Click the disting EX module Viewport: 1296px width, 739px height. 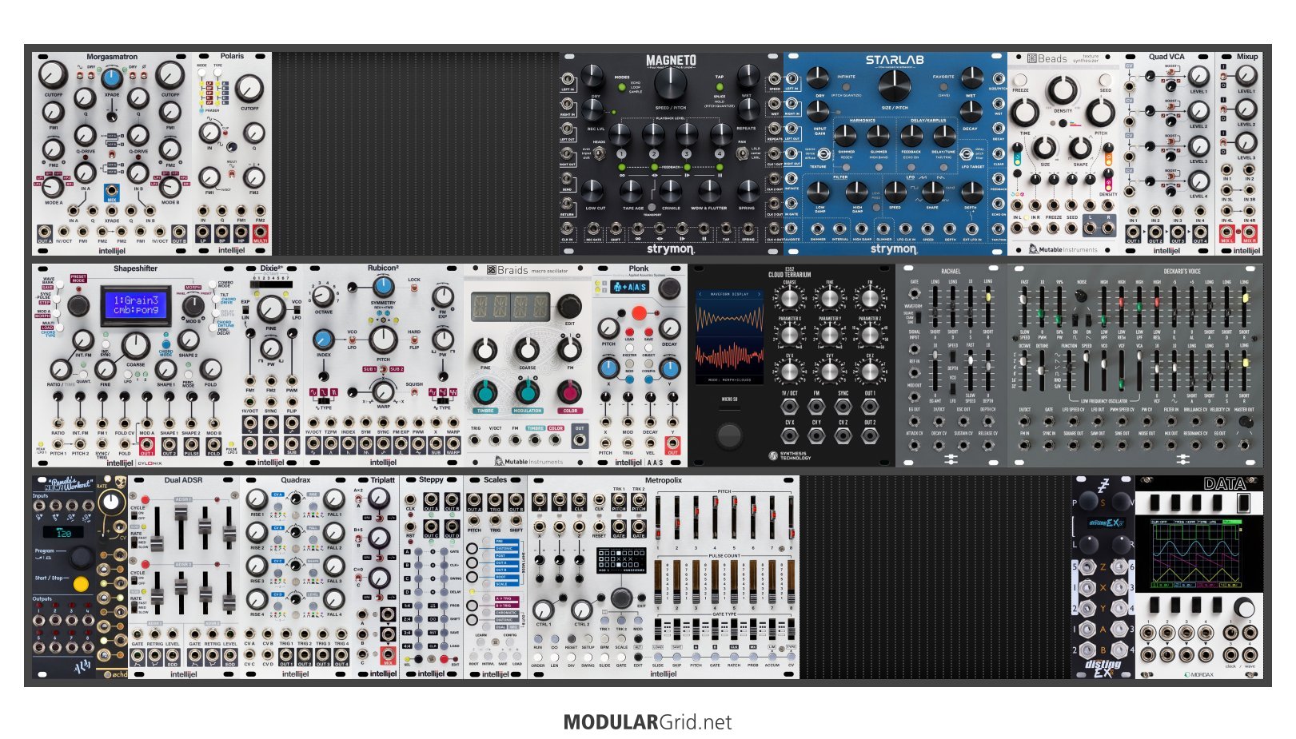(x=1103, y=577)
